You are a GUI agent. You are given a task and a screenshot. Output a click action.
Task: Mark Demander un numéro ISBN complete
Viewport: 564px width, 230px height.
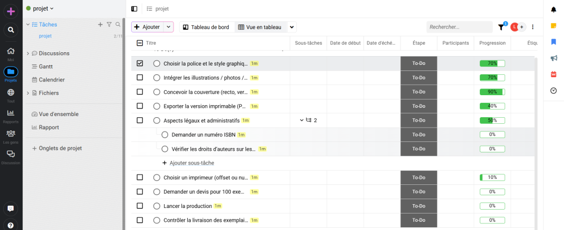pyautogui.click(x=165, y=135)
